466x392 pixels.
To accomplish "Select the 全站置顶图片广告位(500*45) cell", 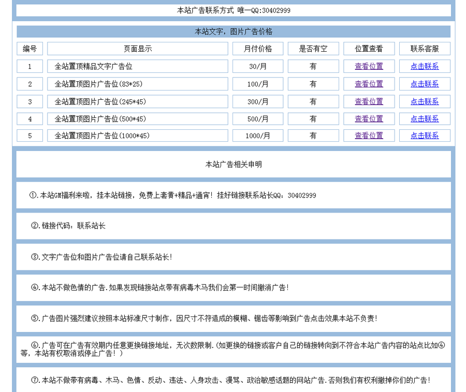I will pos(138,119).
